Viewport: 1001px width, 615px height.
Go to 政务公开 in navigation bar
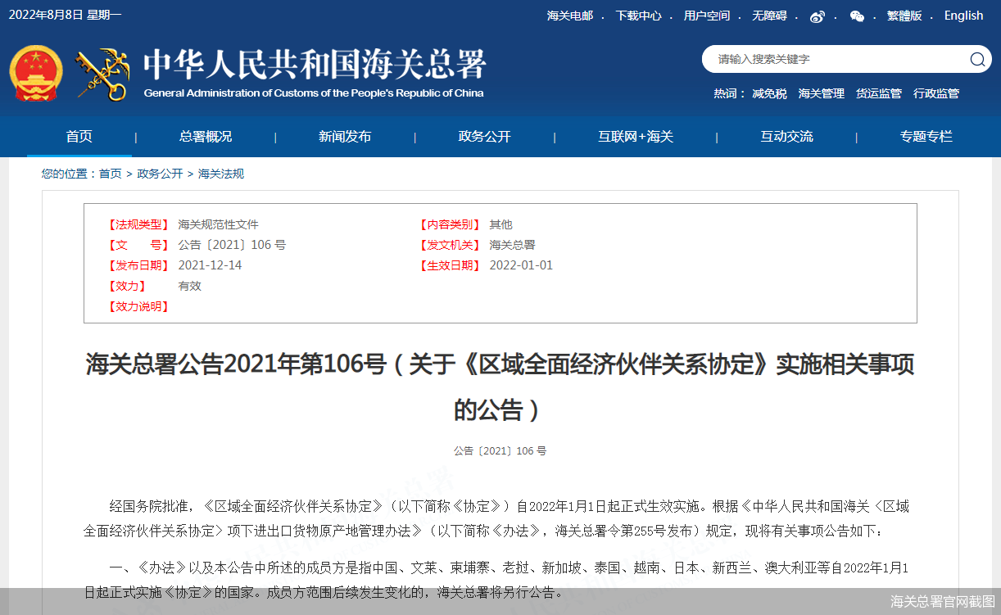[x=484, y=137]
